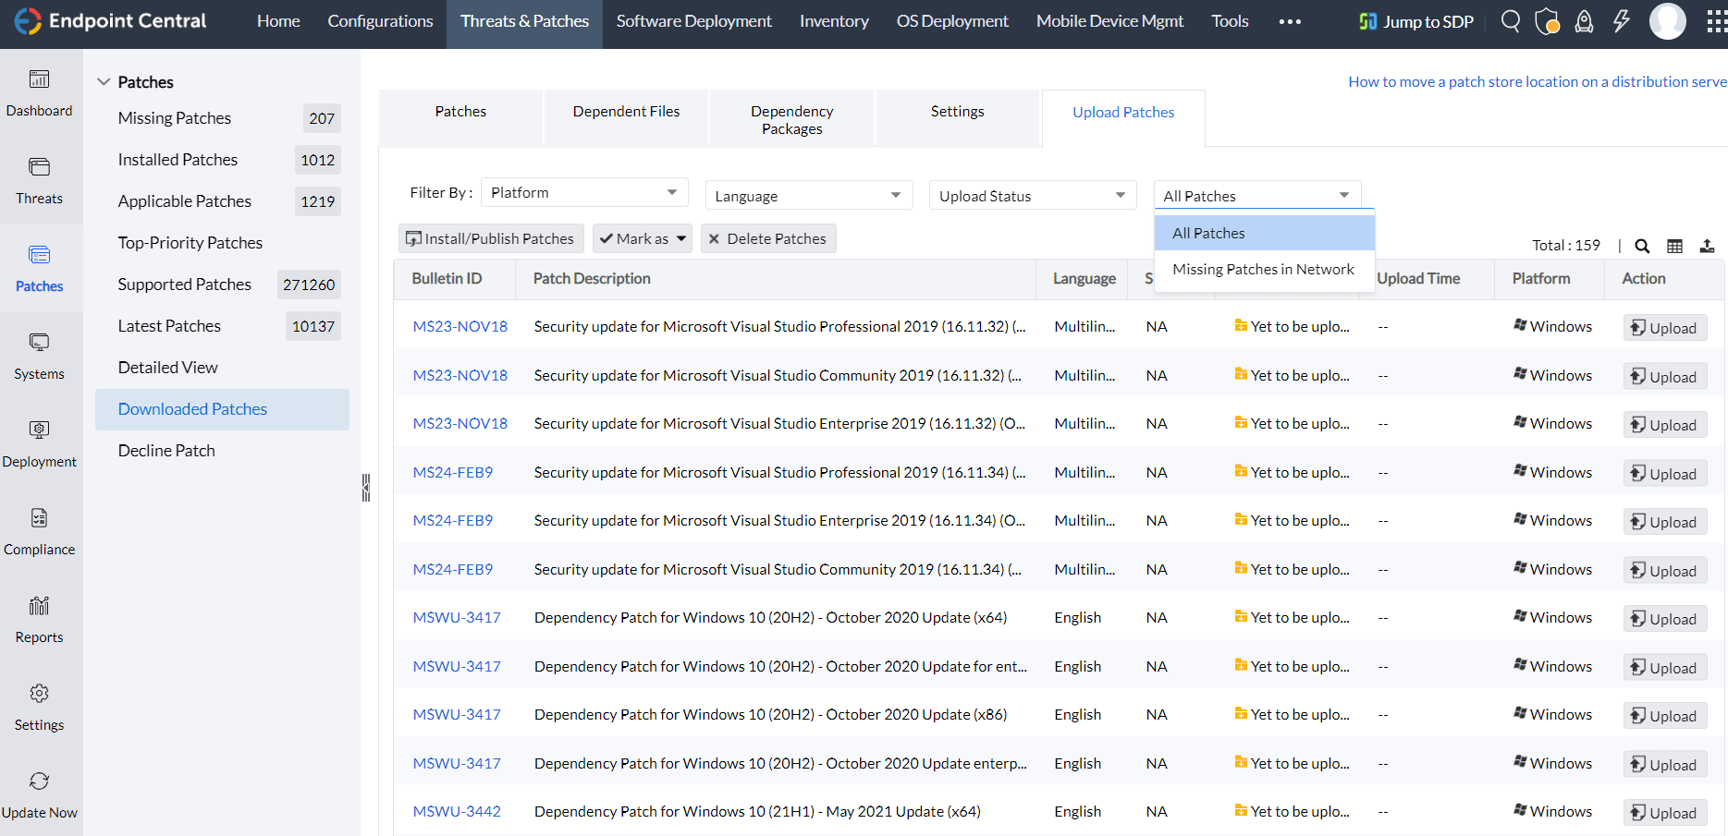Open the apps grid icon in header

1715,21
